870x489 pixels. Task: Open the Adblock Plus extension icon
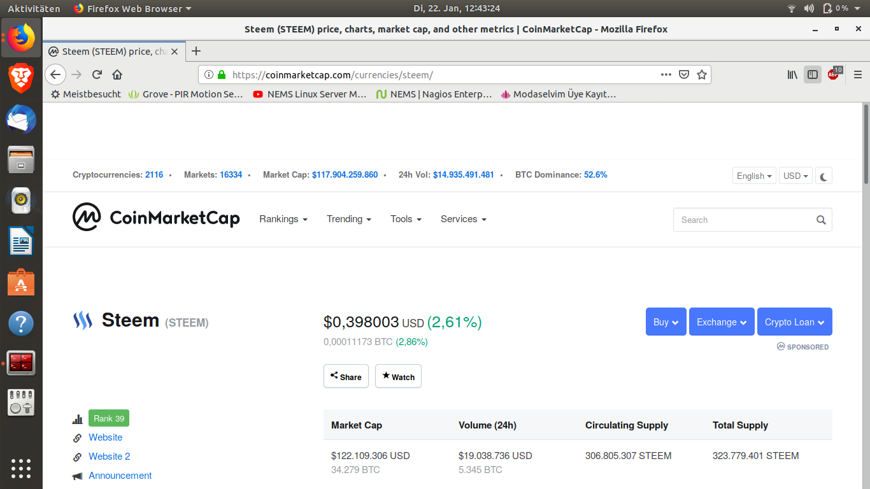[x=834, y=74]
